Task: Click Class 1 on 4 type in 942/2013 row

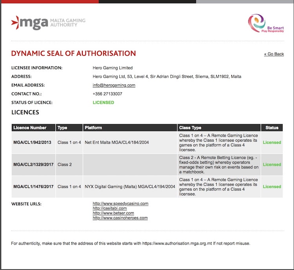Action: [x=69, y=142]
